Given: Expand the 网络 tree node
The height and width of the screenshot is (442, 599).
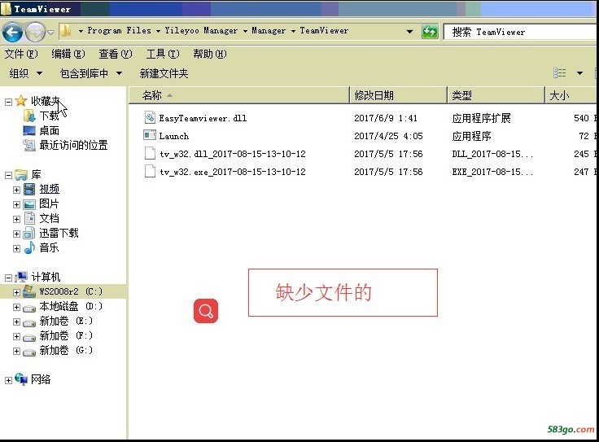Looking at the screenshot, I should [x=8, y=380].
